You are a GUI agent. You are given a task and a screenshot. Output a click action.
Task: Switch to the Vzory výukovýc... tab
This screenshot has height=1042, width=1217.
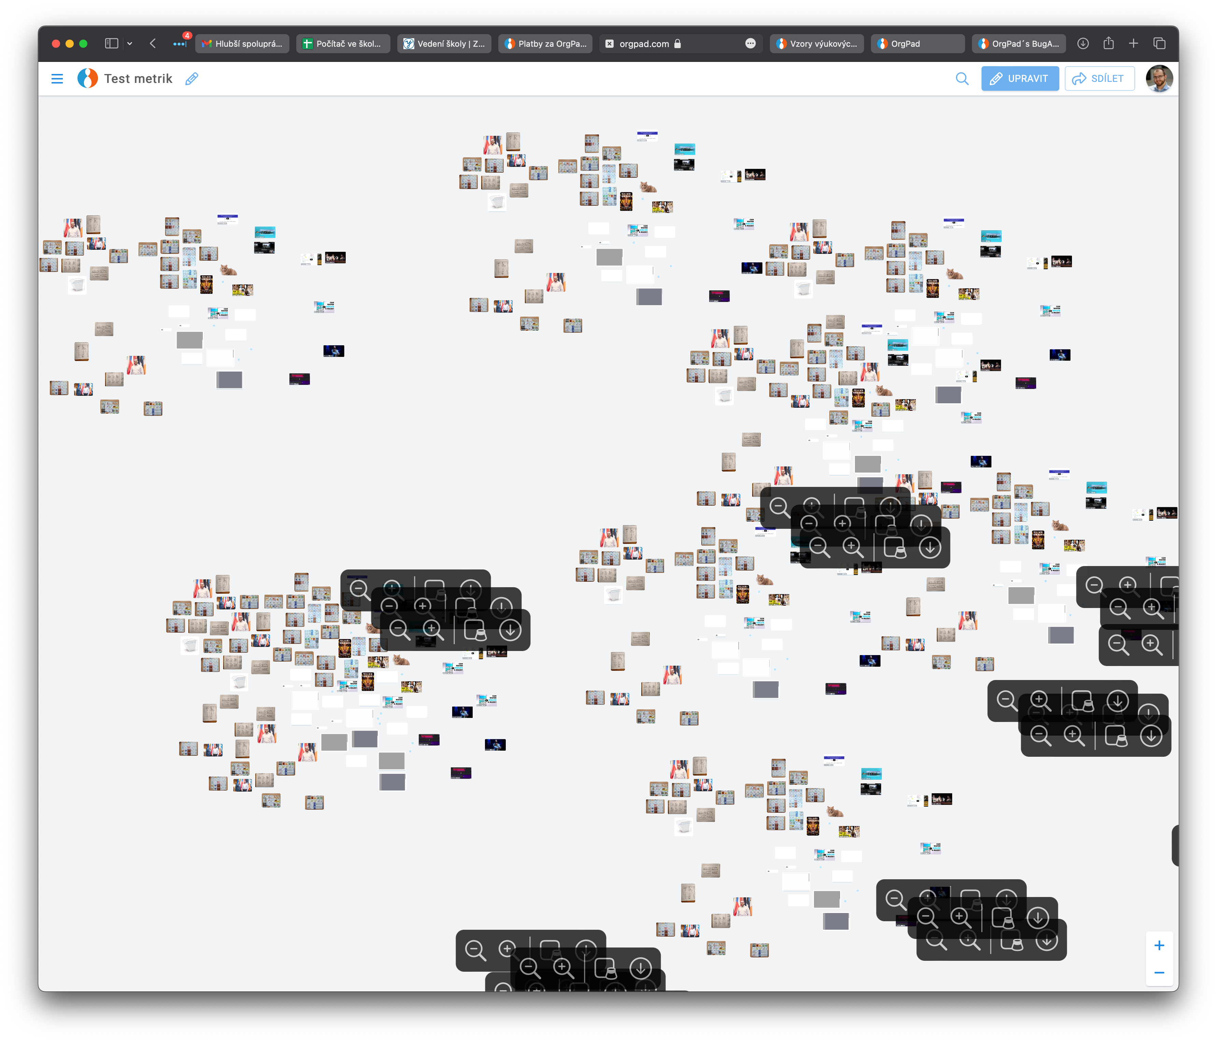[817, 43]
